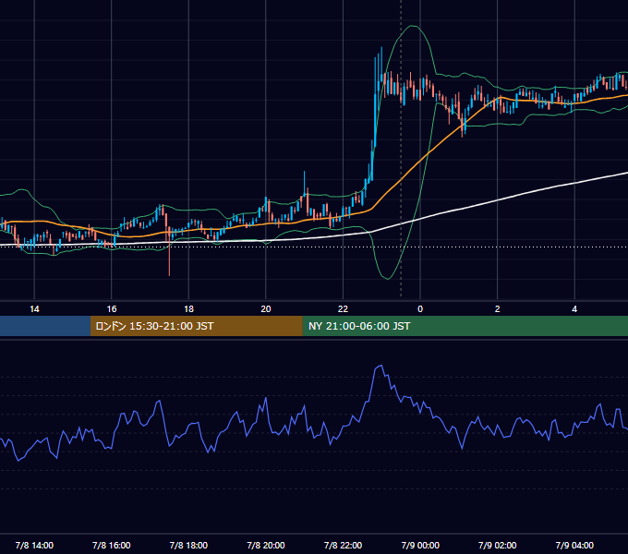Screen dimensions: 628x554
Task: Click the highest peak of the blue oscillator line
Action: tap(380, 366)
